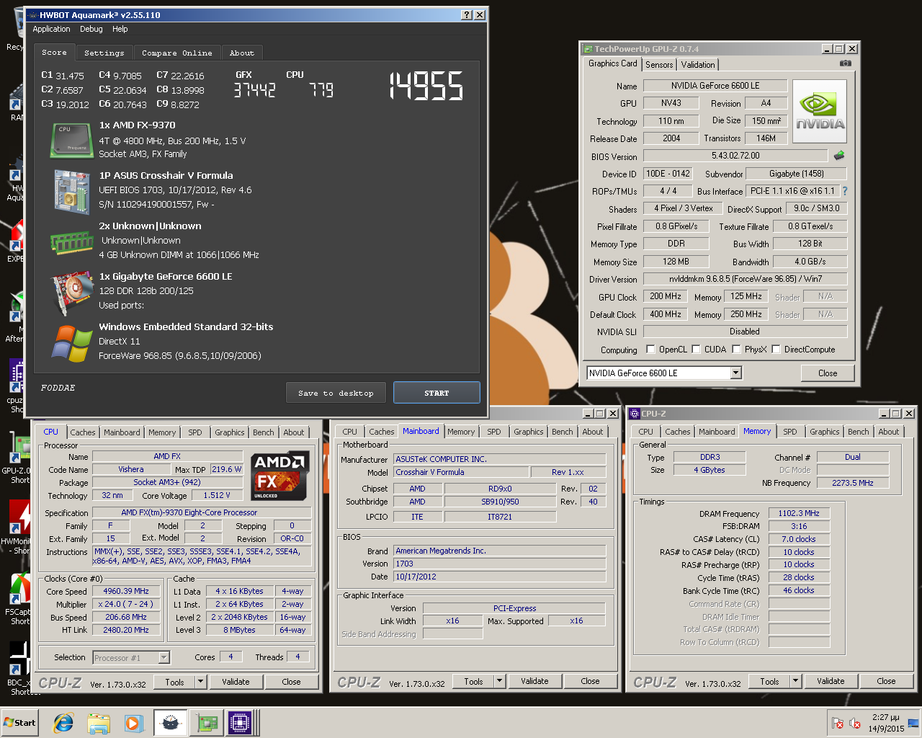The width and height of the screenshot is (922, 738).
Task: Click the CPU chip icon beside AMD FX-9370
Action: click(x=71, y=141)
